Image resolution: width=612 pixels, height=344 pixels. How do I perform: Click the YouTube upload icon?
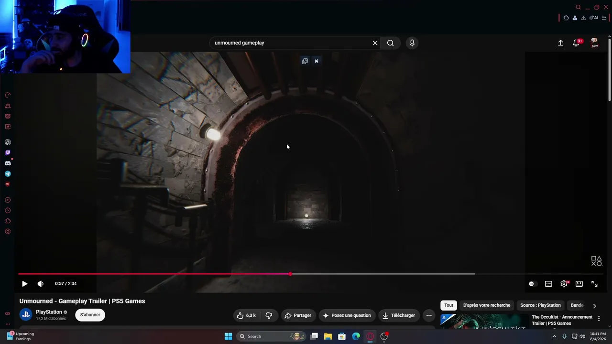tap(561, 43)
